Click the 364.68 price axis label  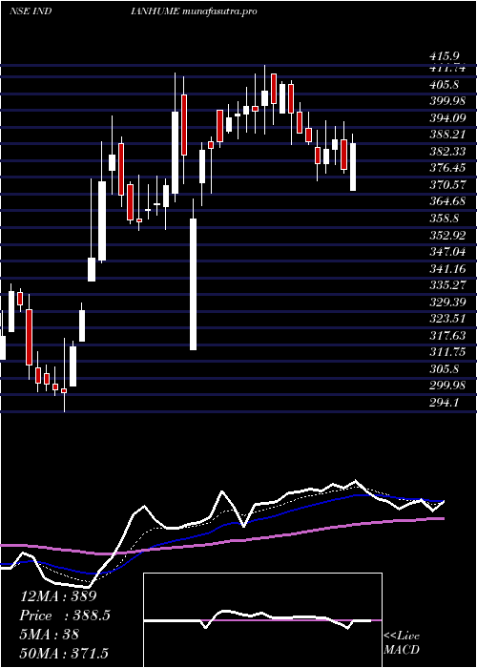pyautogui.click(x=446, y=202)
